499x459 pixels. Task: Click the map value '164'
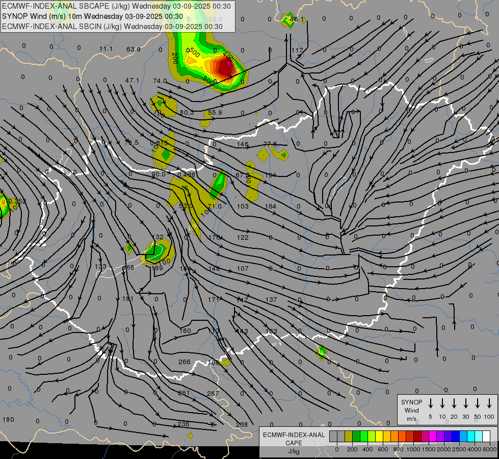click(x=271, y=207)
